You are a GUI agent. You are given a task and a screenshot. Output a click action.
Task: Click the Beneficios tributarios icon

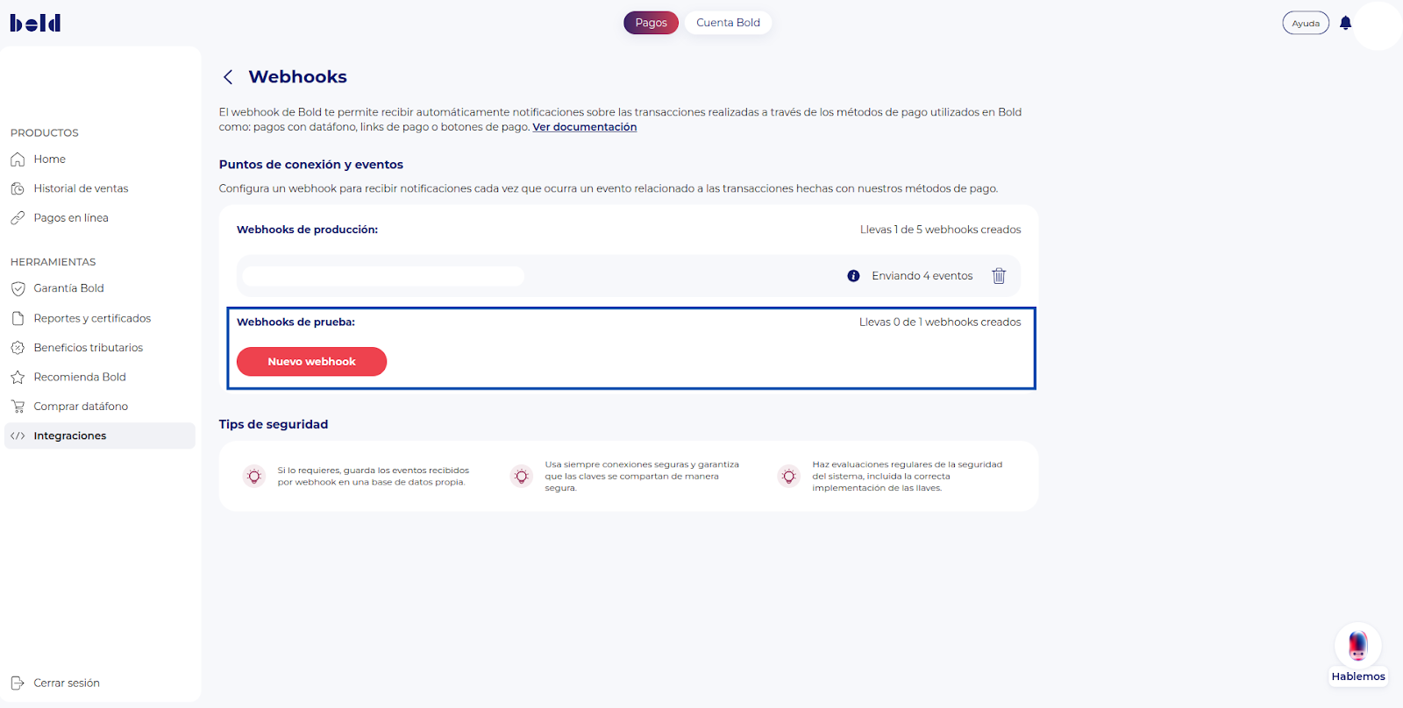pyautogui.click(x=18, y=347)
